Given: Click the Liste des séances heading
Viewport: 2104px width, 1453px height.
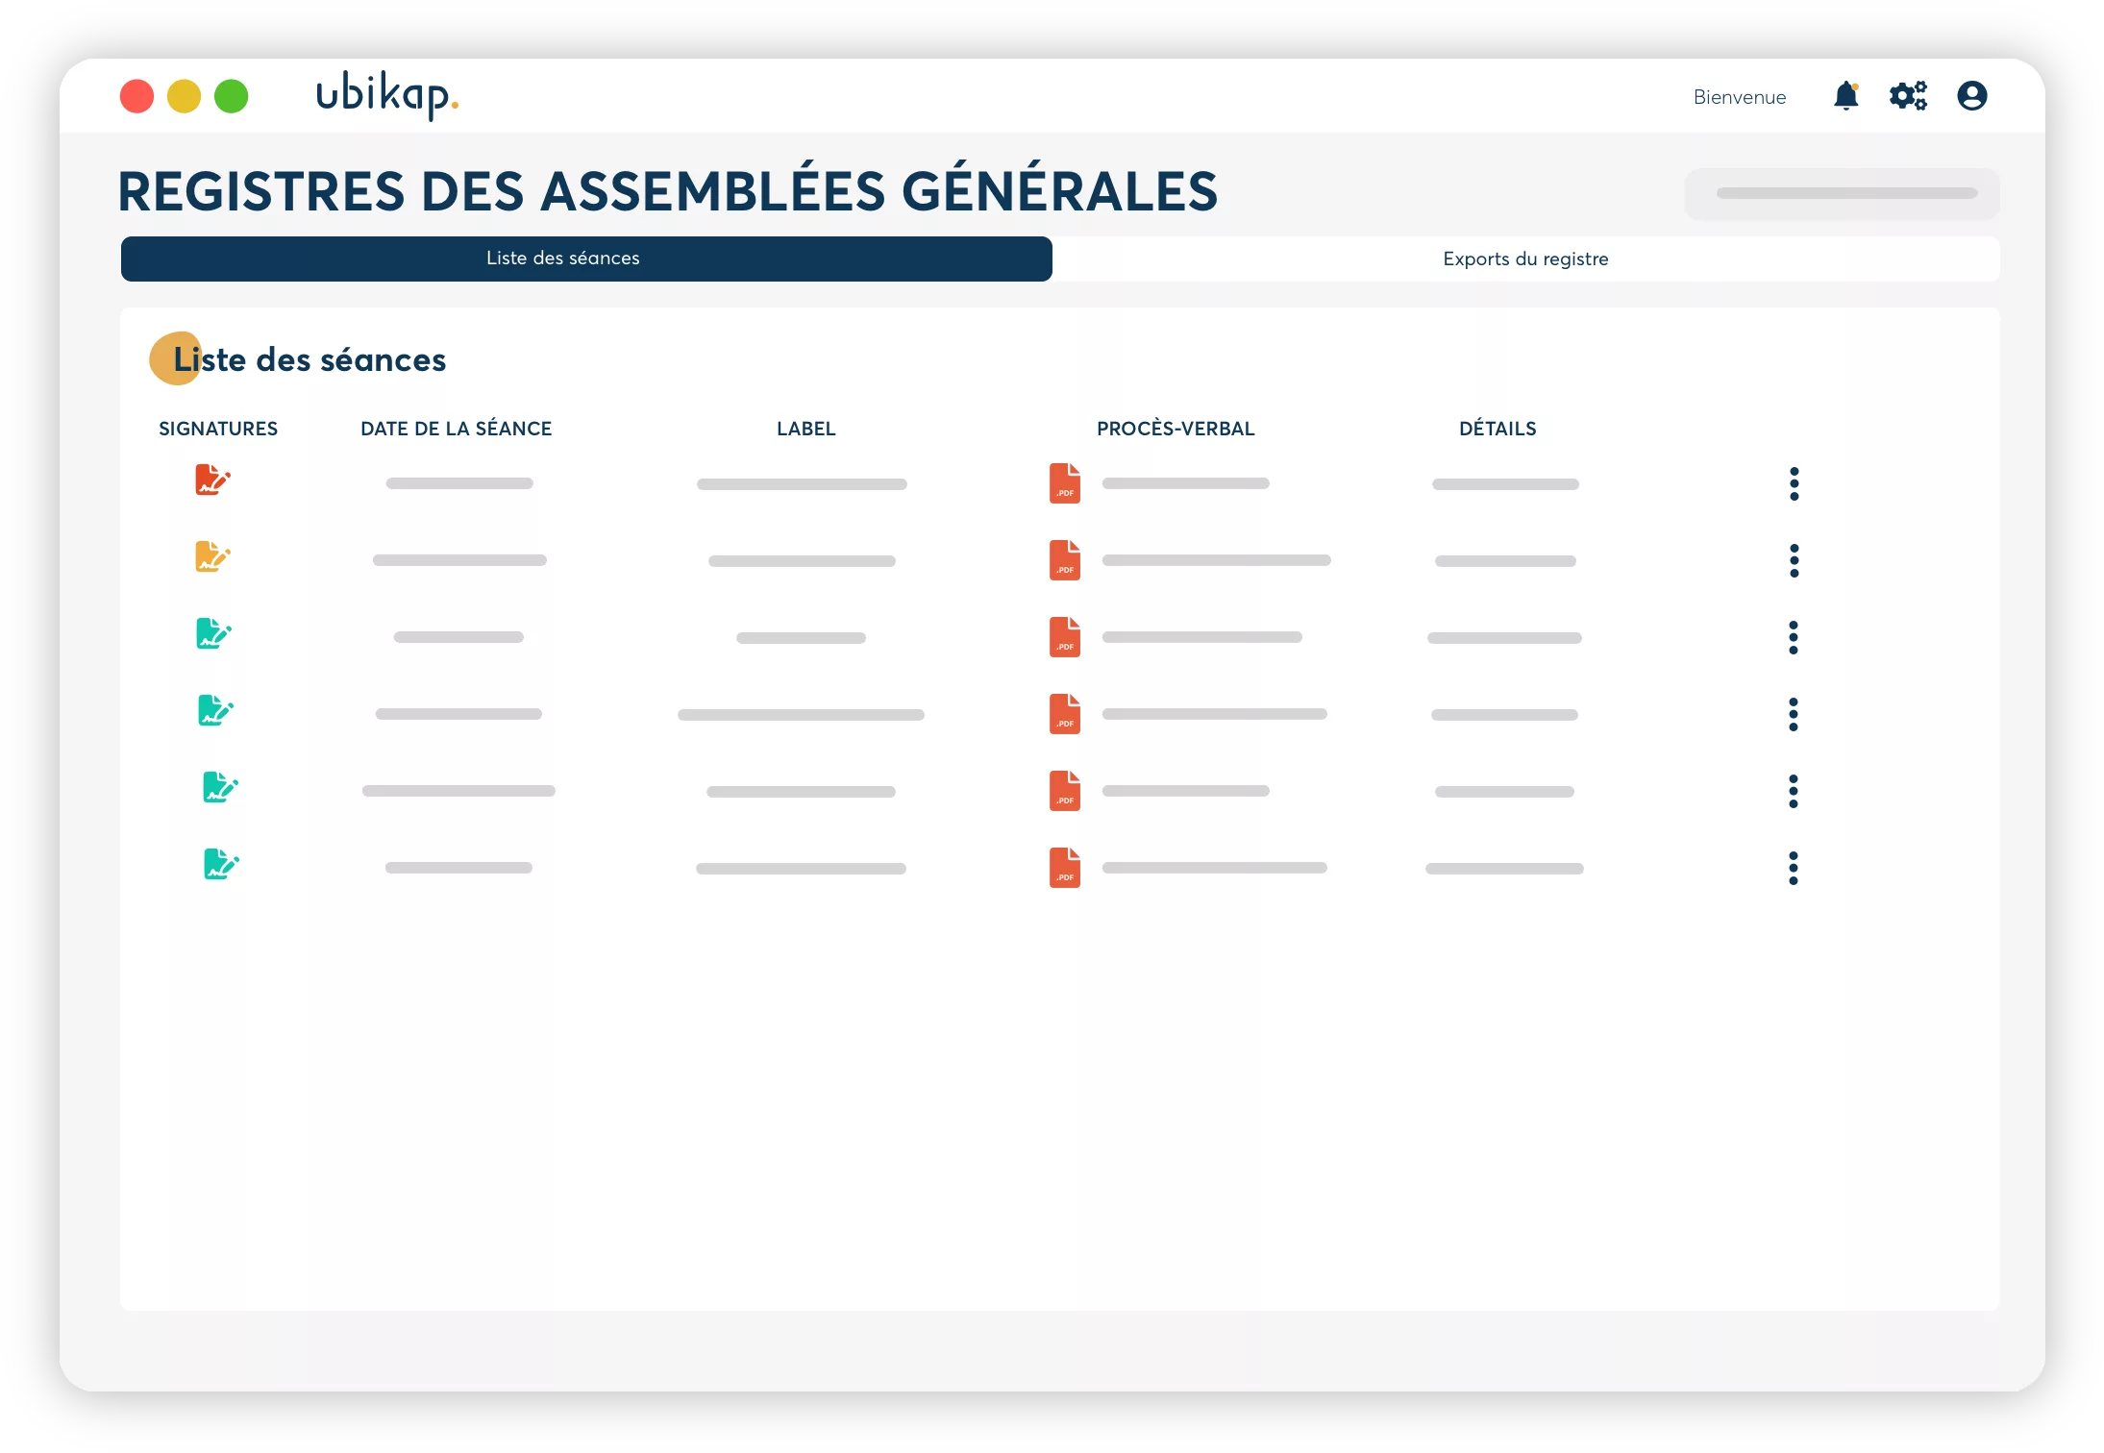Looking at the screenshot, I should point(309,360).
